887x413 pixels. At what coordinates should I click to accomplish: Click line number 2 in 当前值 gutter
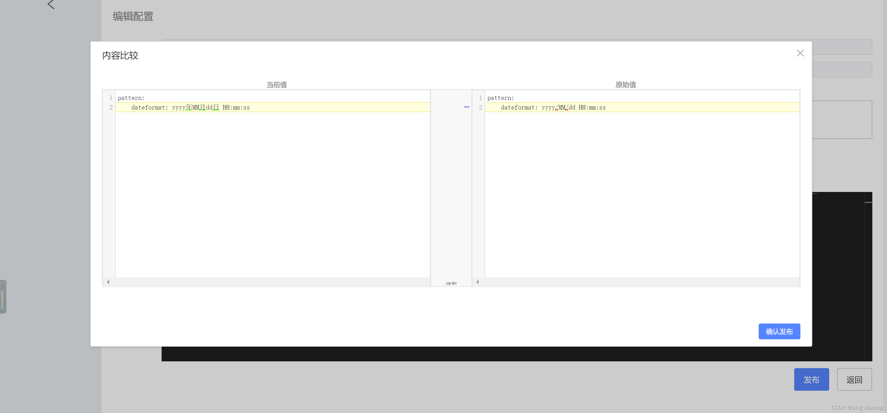click(111, 107)
